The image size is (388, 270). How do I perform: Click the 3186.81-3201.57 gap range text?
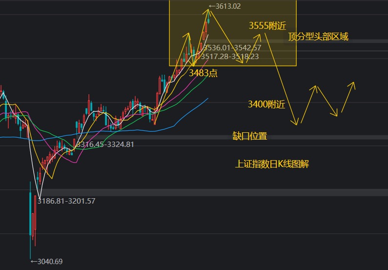[x=66, y=201]
